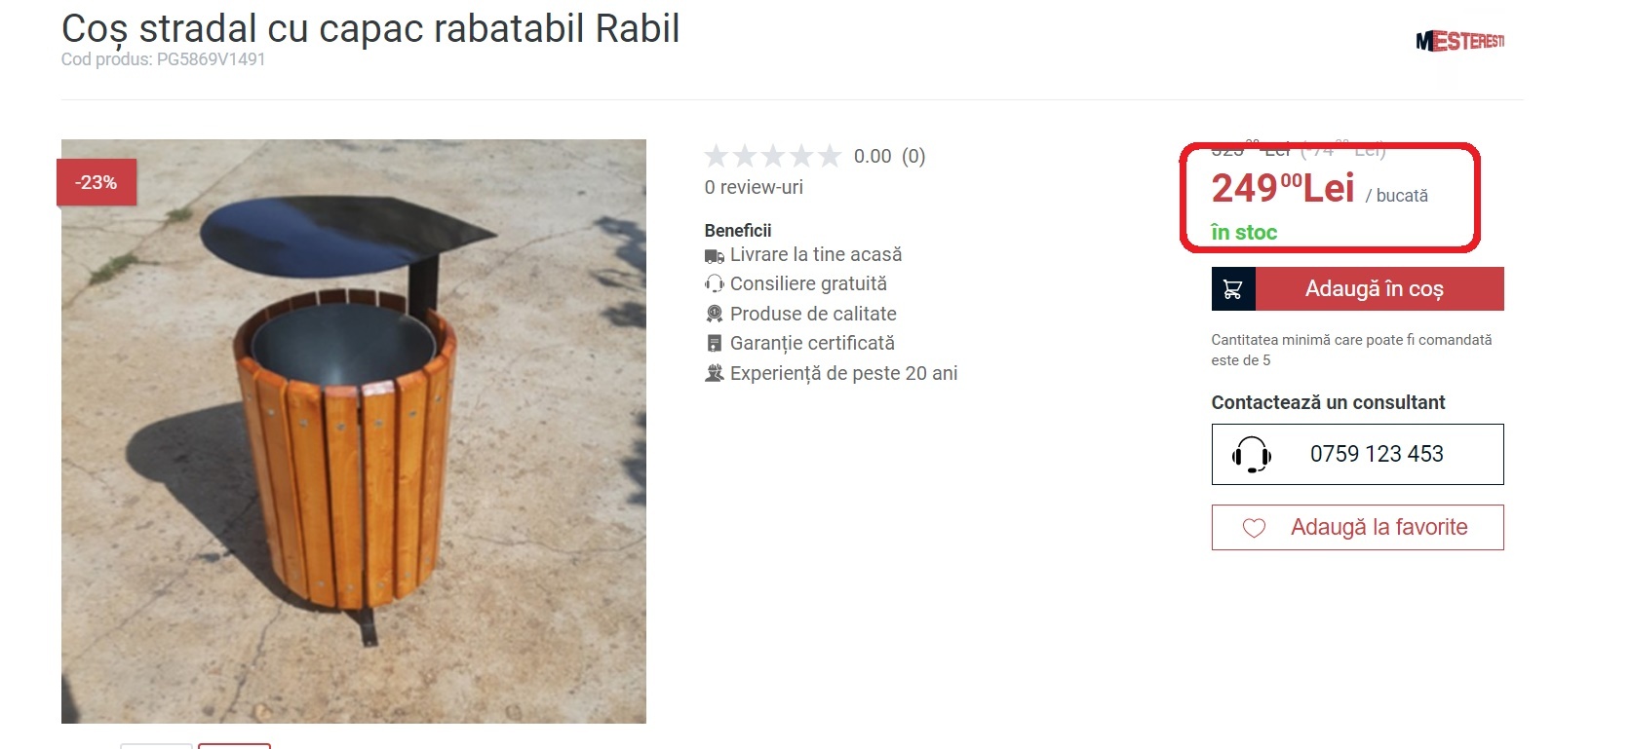Click the certified warranty icon
Screen dimensions: 1631x749
714,344
